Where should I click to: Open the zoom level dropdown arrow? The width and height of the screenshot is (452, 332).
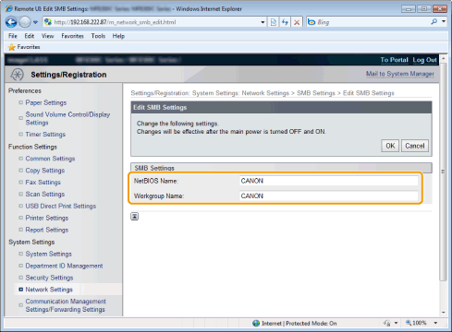point(435,323)
